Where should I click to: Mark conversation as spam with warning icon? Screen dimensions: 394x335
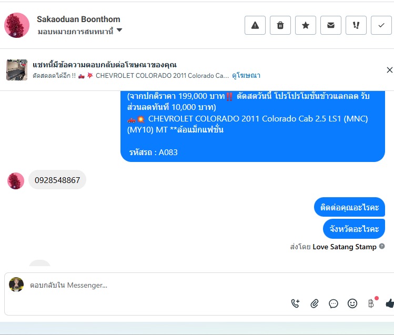pos(255,25)
